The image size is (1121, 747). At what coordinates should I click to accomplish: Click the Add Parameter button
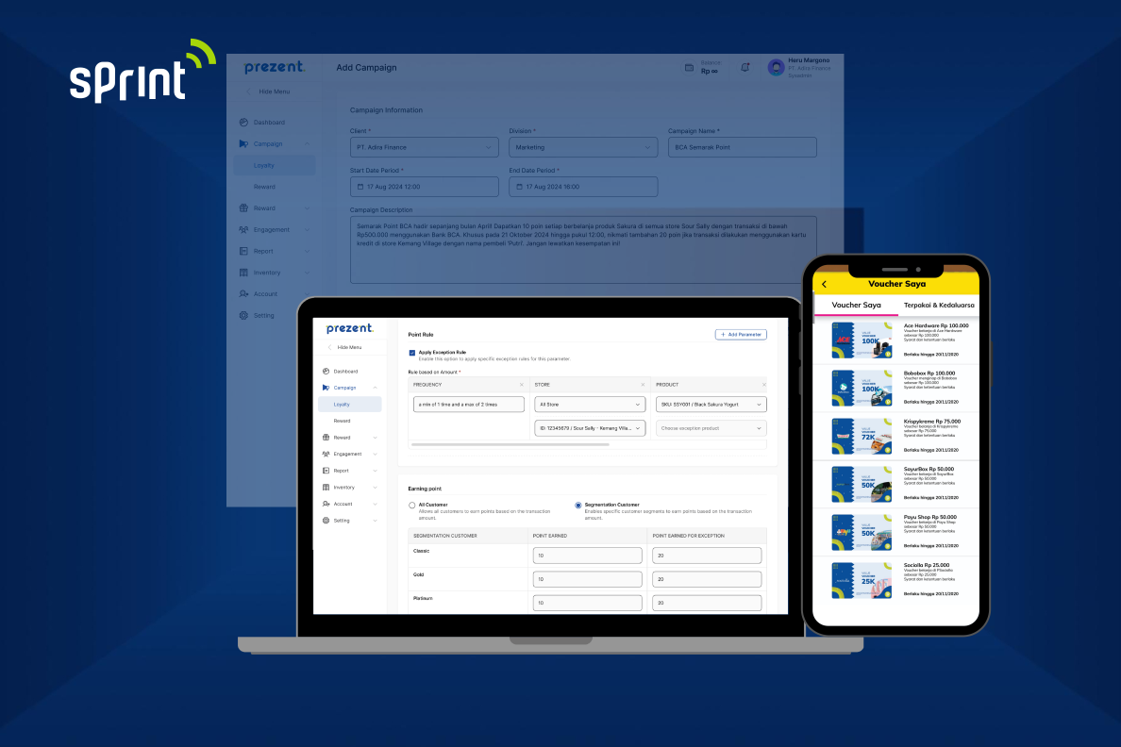742,335
